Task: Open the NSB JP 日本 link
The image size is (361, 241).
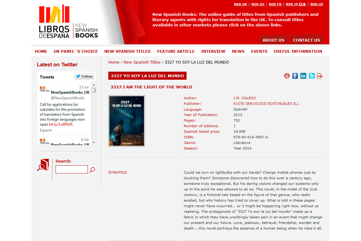Action: tap(296, 4)
